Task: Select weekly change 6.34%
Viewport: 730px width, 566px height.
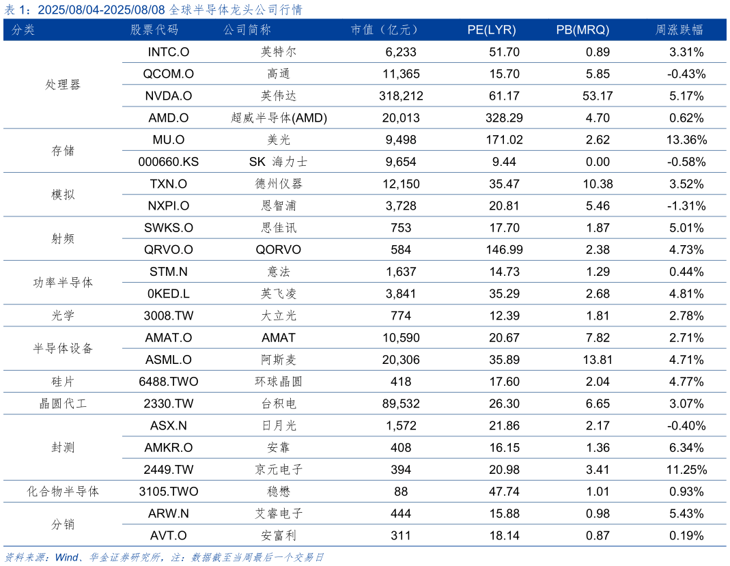Action: coord(687,447)
